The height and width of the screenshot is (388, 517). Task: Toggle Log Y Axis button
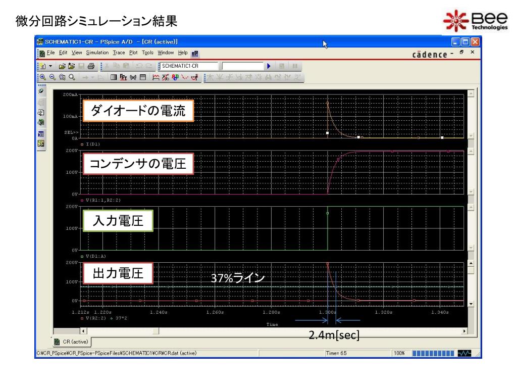click(142, 77)
